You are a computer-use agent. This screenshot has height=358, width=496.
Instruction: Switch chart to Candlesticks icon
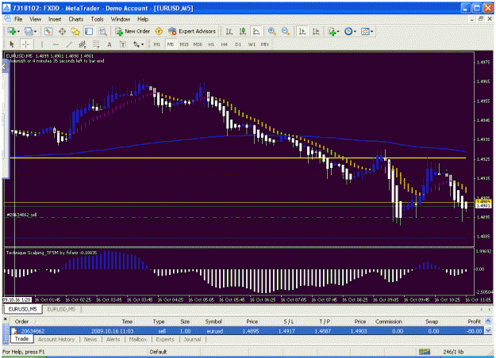243,31
